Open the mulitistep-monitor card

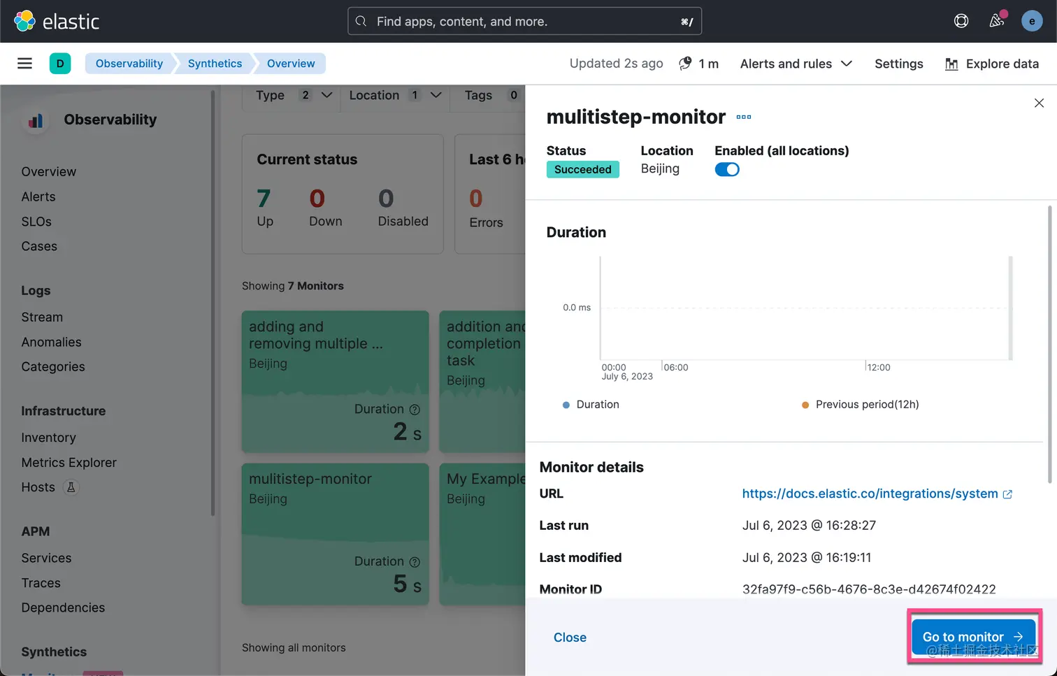[x=335, y=534]
